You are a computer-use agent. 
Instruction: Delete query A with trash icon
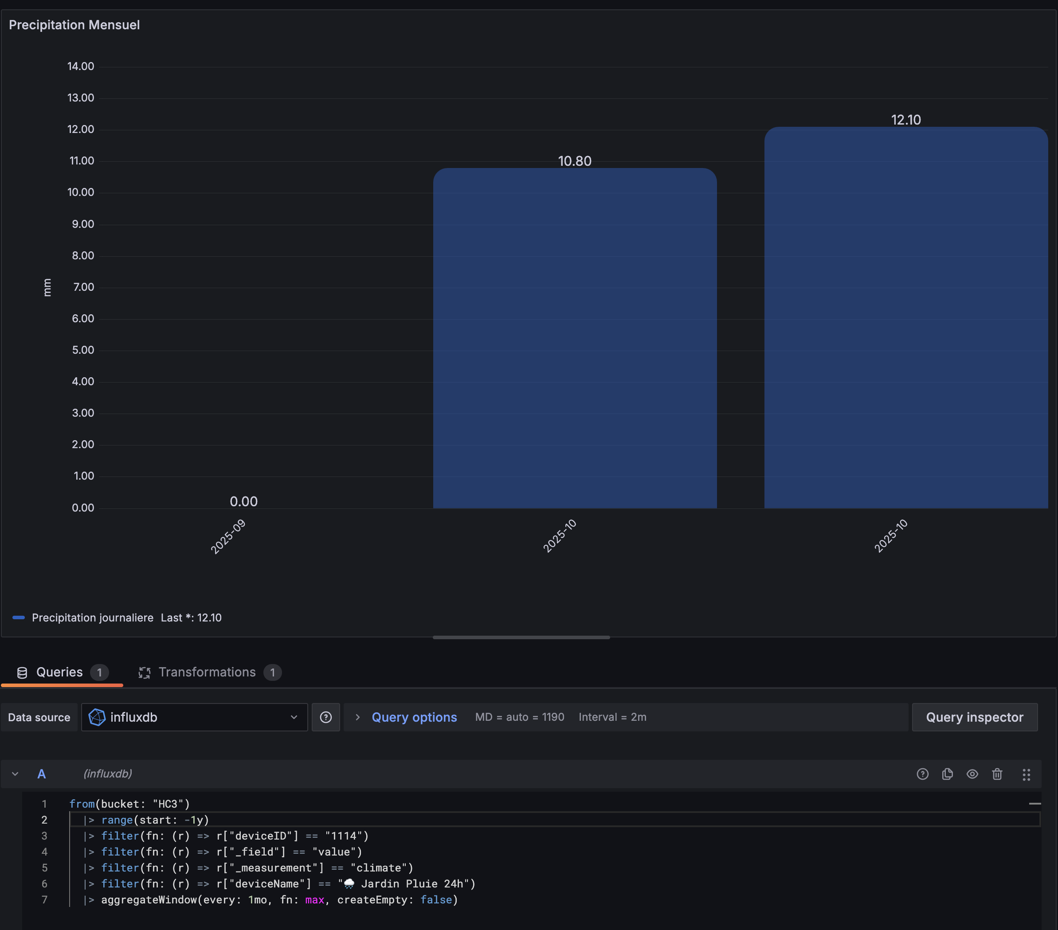click(x=997, y=774)
